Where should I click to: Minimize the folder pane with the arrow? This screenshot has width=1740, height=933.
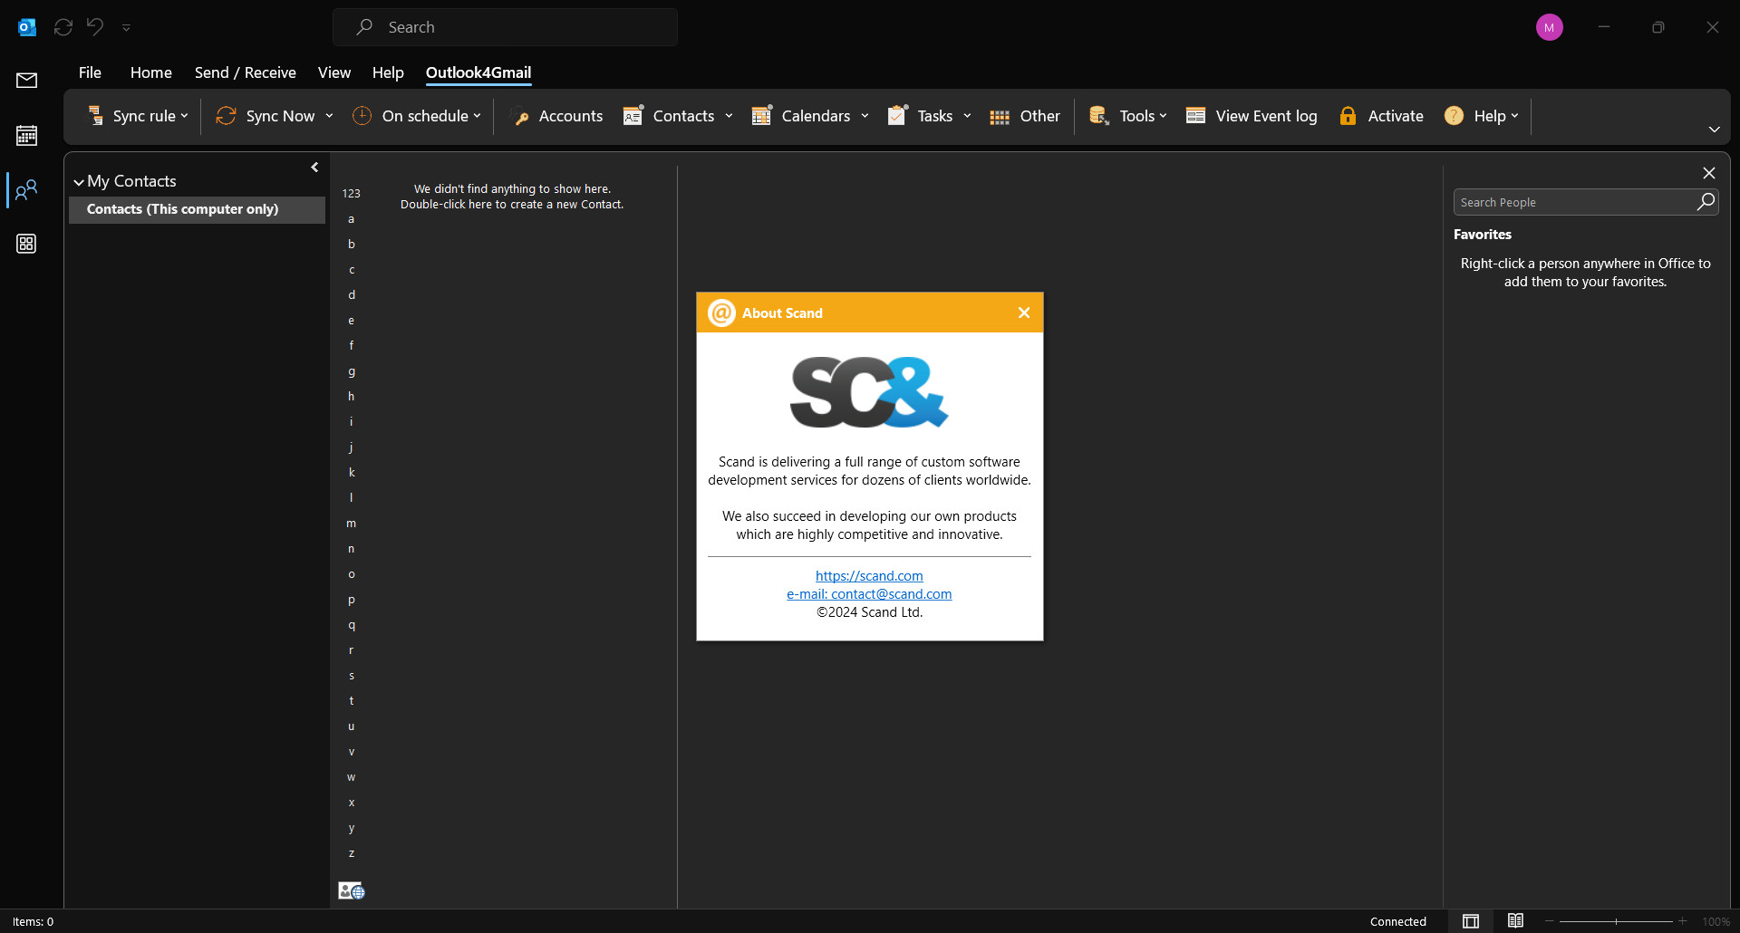tap(314, 168)
